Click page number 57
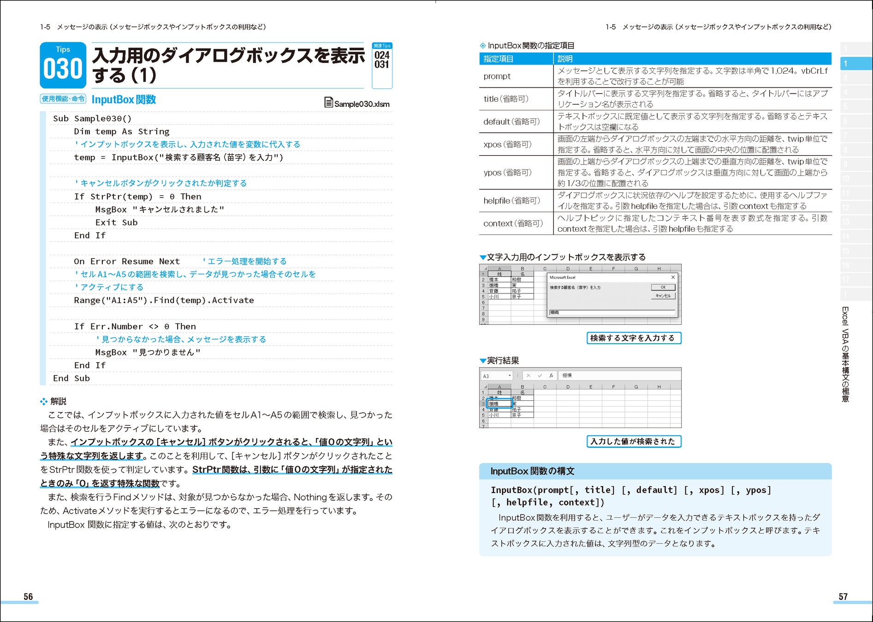Screen dimensions: 873x622 [x=843, y=597]
